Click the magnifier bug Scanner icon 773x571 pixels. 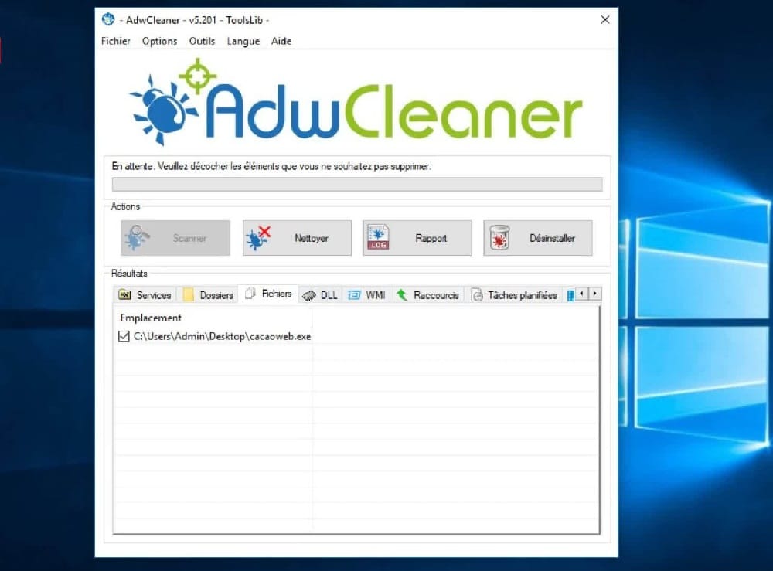click(137, 237)
